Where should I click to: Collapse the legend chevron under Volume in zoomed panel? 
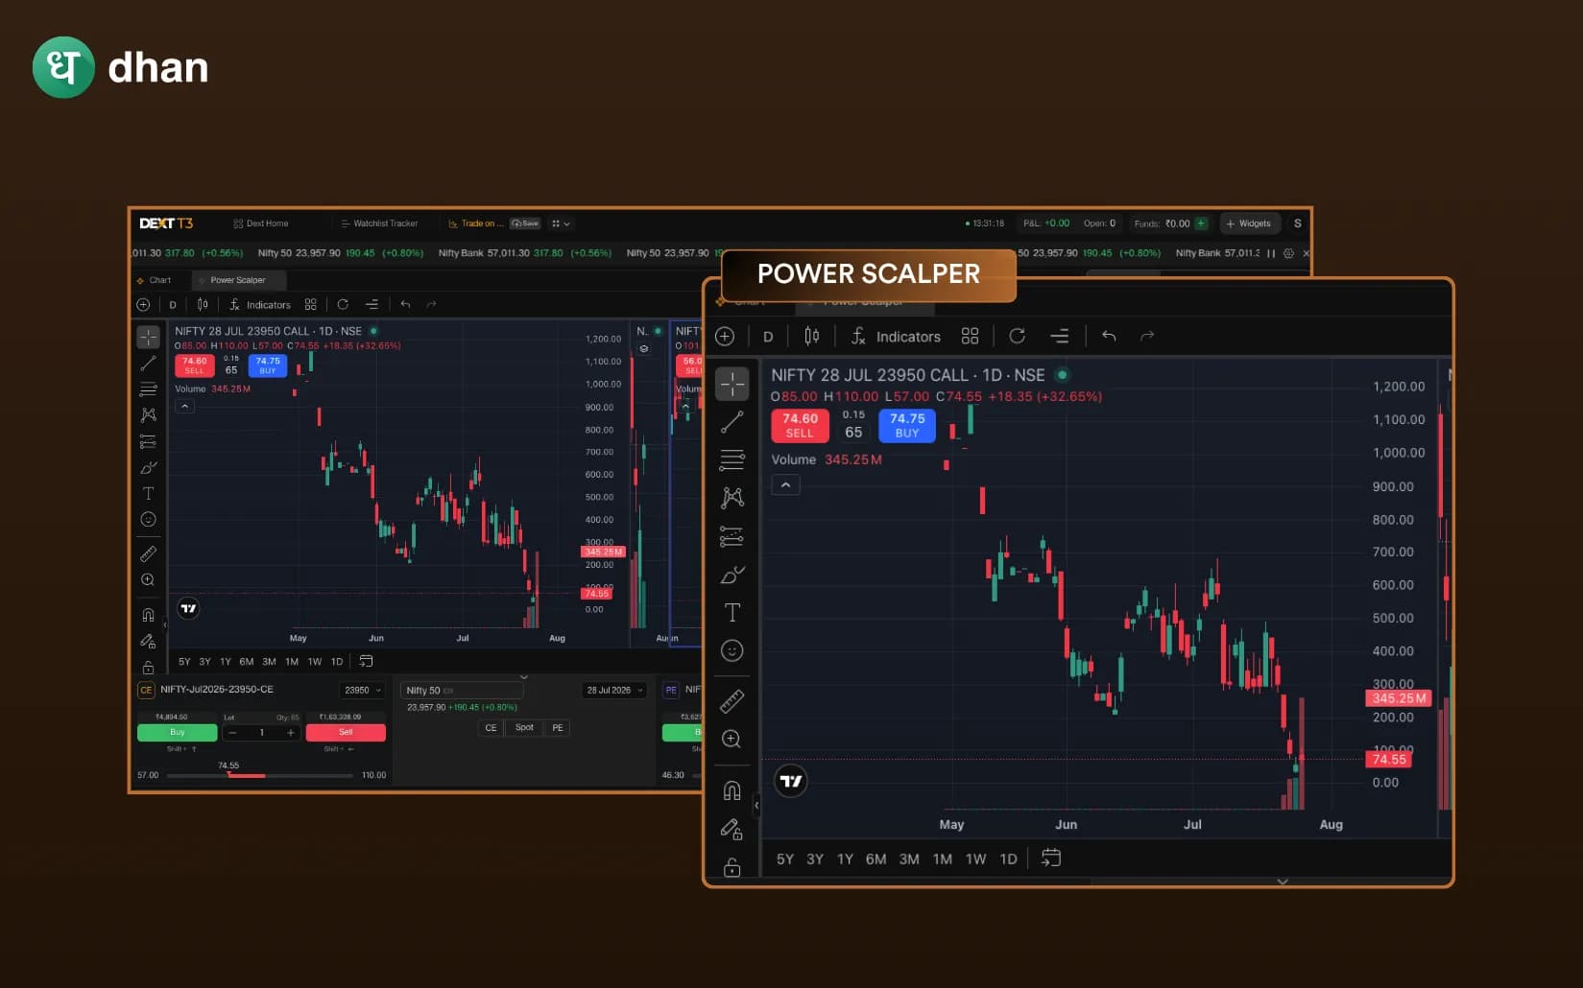[785, 485]
